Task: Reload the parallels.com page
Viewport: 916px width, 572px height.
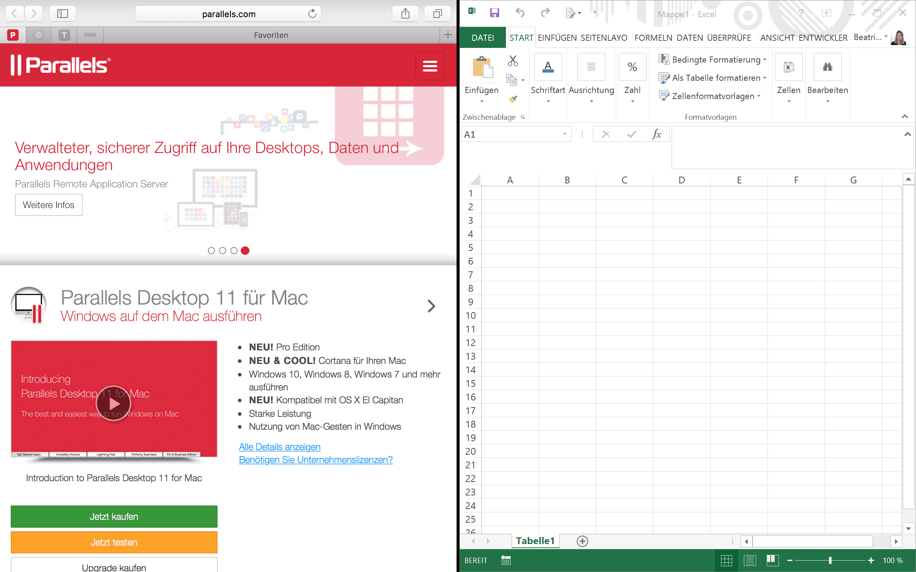Action: coord(312,14)
